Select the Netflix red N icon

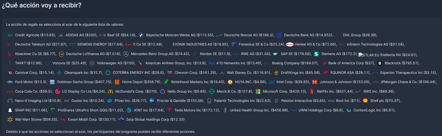pos(312,92)
